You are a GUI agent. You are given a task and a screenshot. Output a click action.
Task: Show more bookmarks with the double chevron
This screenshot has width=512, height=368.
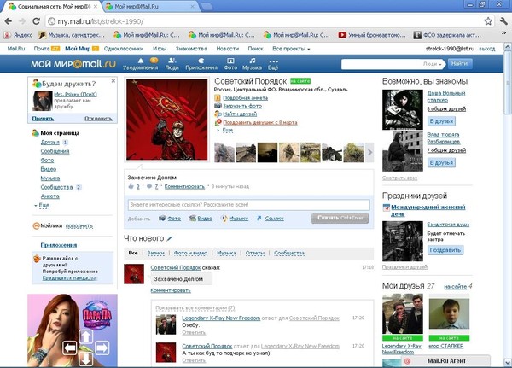tap(503, 33)
